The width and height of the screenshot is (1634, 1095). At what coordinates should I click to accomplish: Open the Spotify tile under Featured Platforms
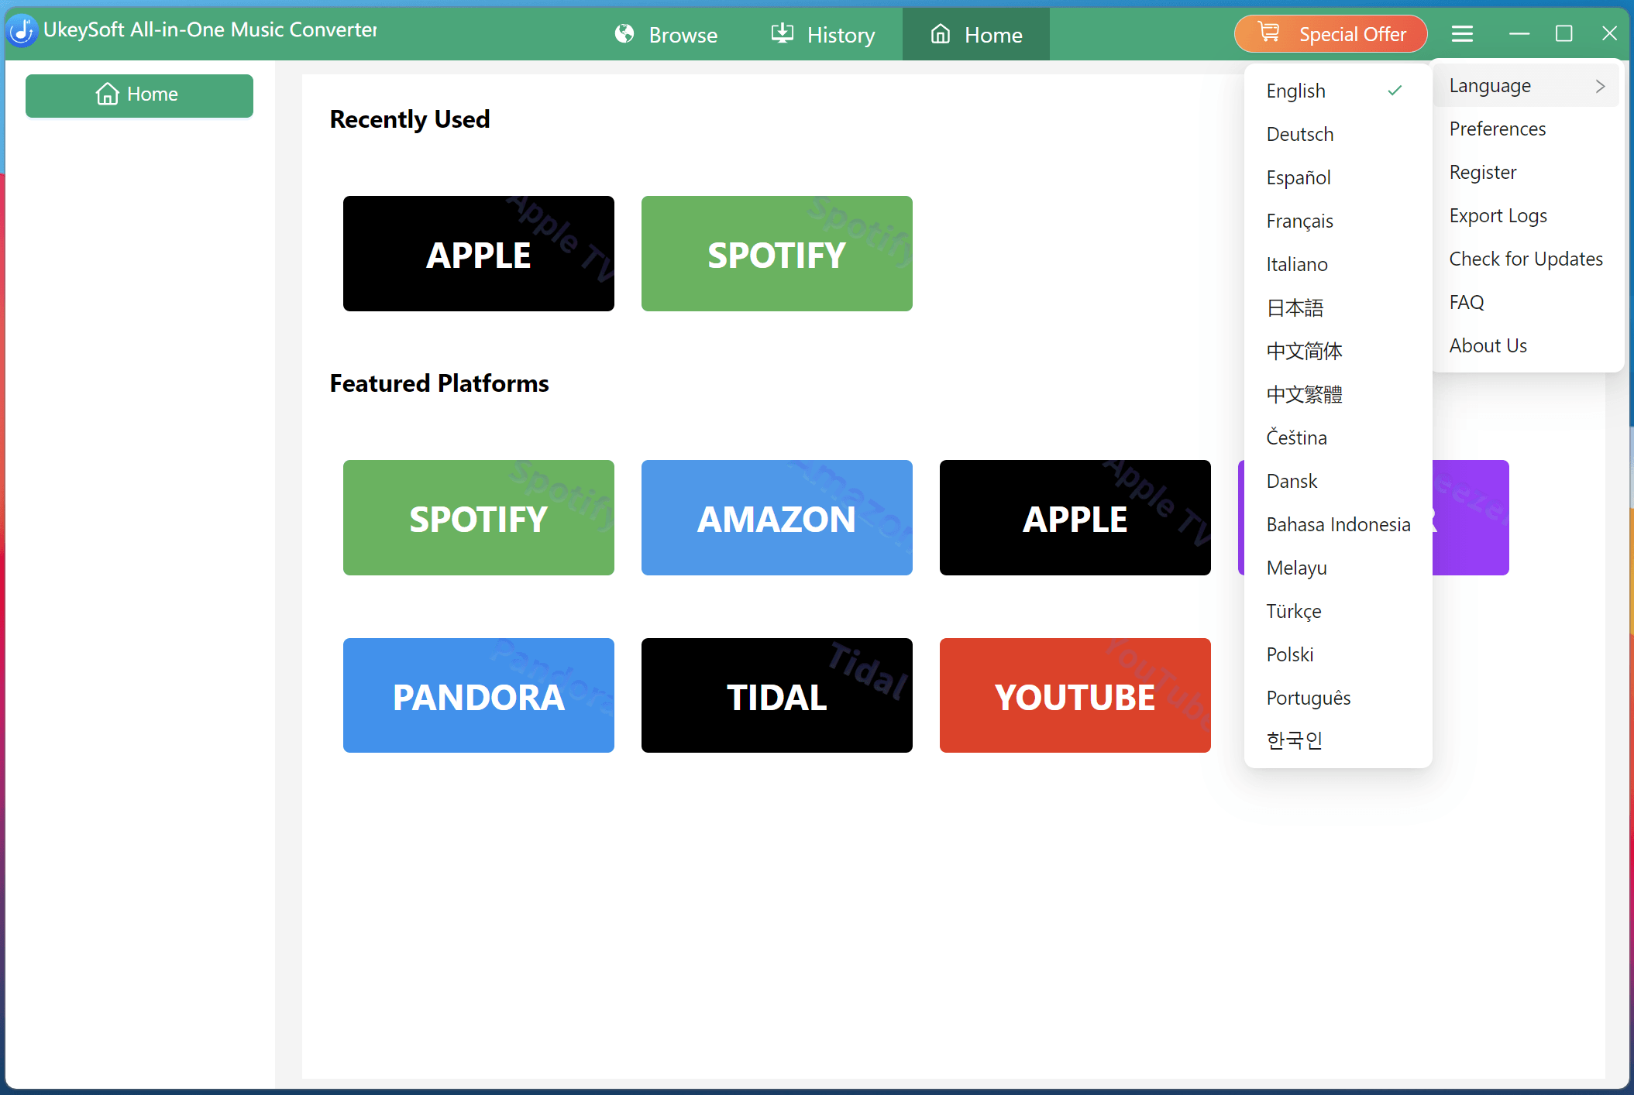[478, 517]
